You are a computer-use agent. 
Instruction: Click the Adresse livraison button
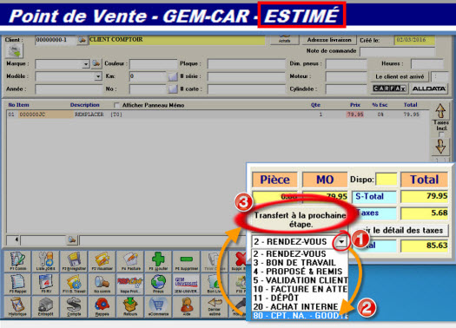329,40
